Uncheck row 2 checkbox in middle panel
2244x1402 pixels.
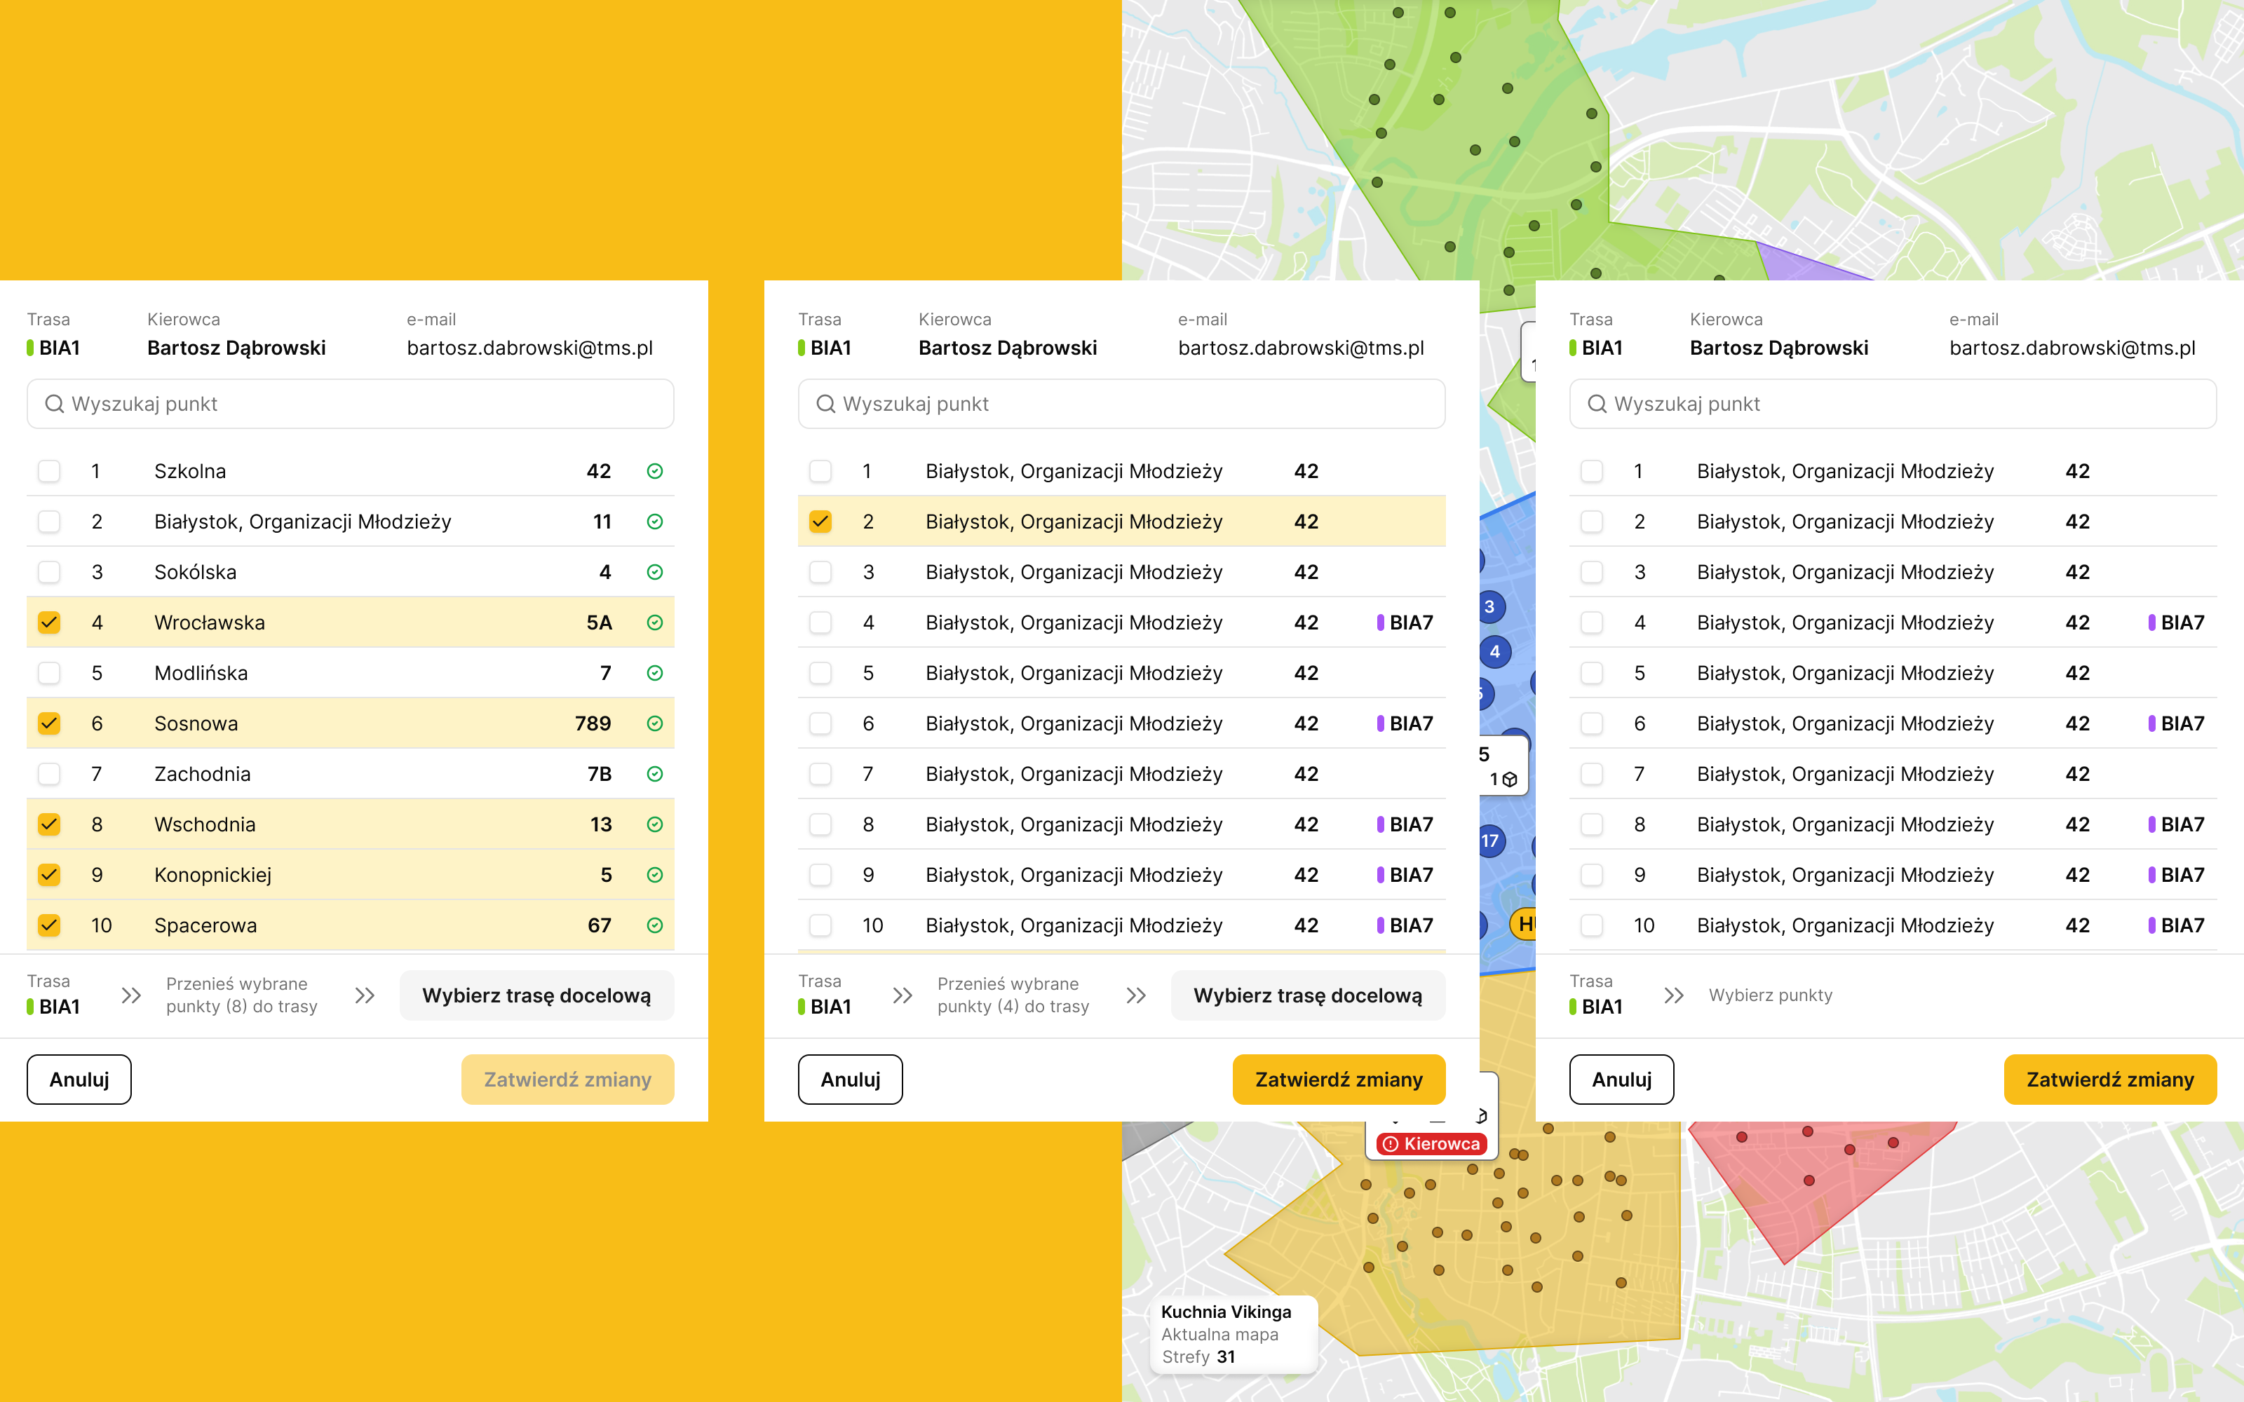pyautogui.click(x=820, y=522)
